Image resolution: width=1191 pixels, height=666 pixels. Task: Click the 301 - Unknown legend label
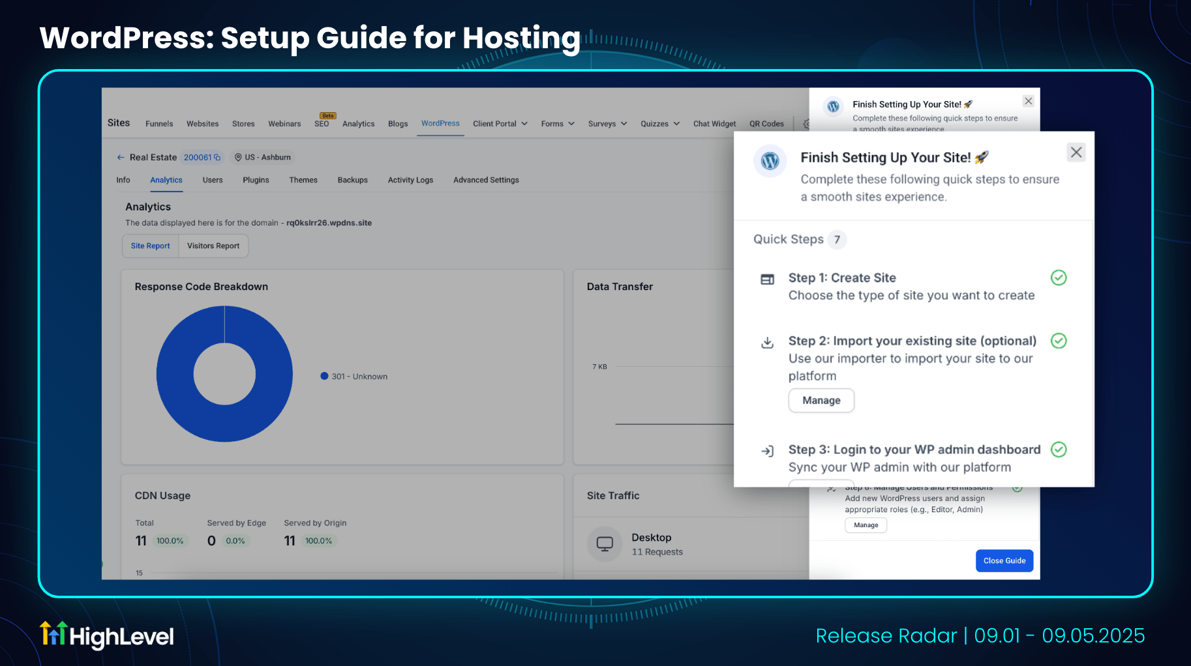(359, 377)
